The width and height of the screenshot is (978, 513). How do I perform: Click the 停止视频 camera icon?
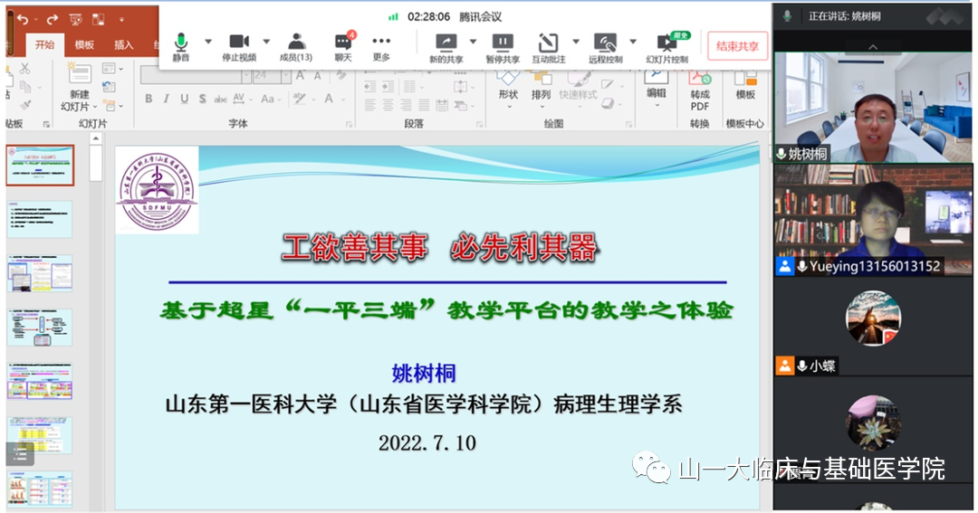(x=238, y=42)
